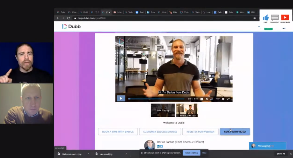Click Show All downloads
The height and width of the screenshot is (158, 293).
point(281,154)
